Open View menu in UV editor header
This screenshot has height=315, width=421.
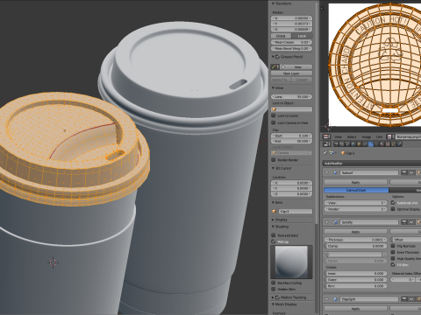point(339,136)
